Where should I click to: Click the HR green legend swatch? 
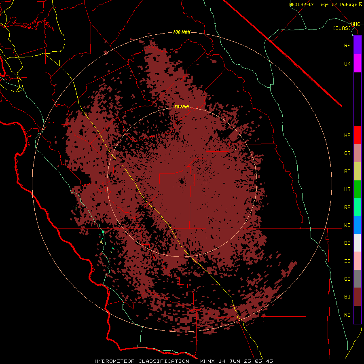pos(357,189)
